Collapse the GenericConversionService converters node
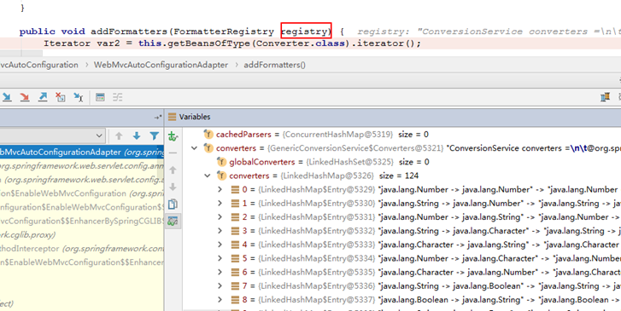621x311 pixels. click(194, 148)
